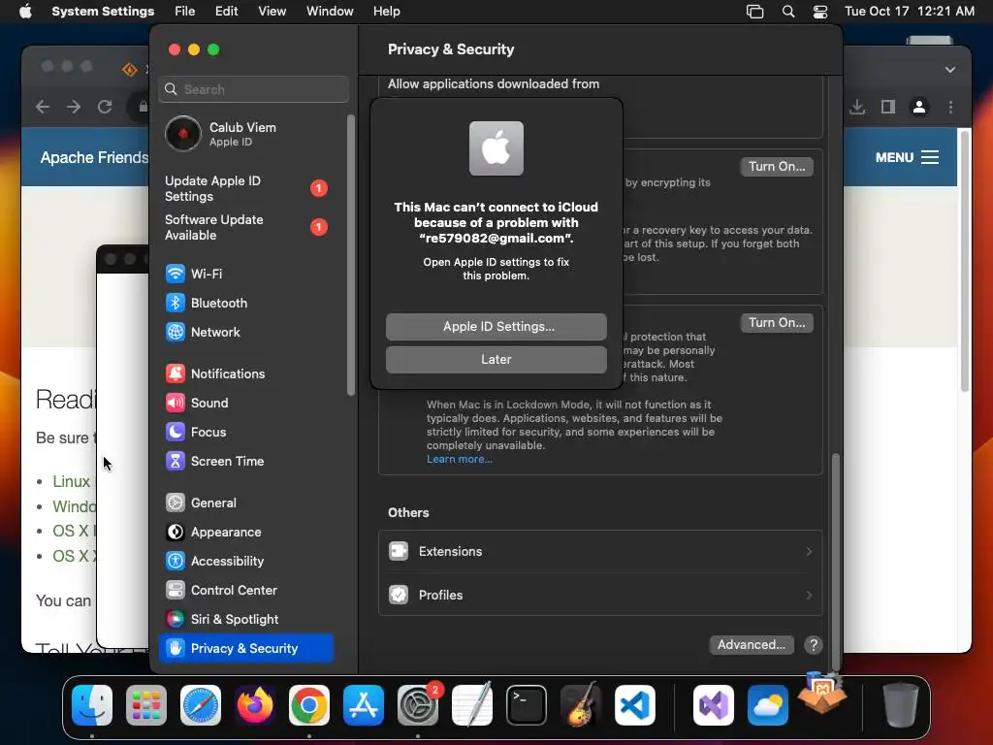Click Linux link on Apache Friends page
993x745 pixels.
(x=71, y=481)
